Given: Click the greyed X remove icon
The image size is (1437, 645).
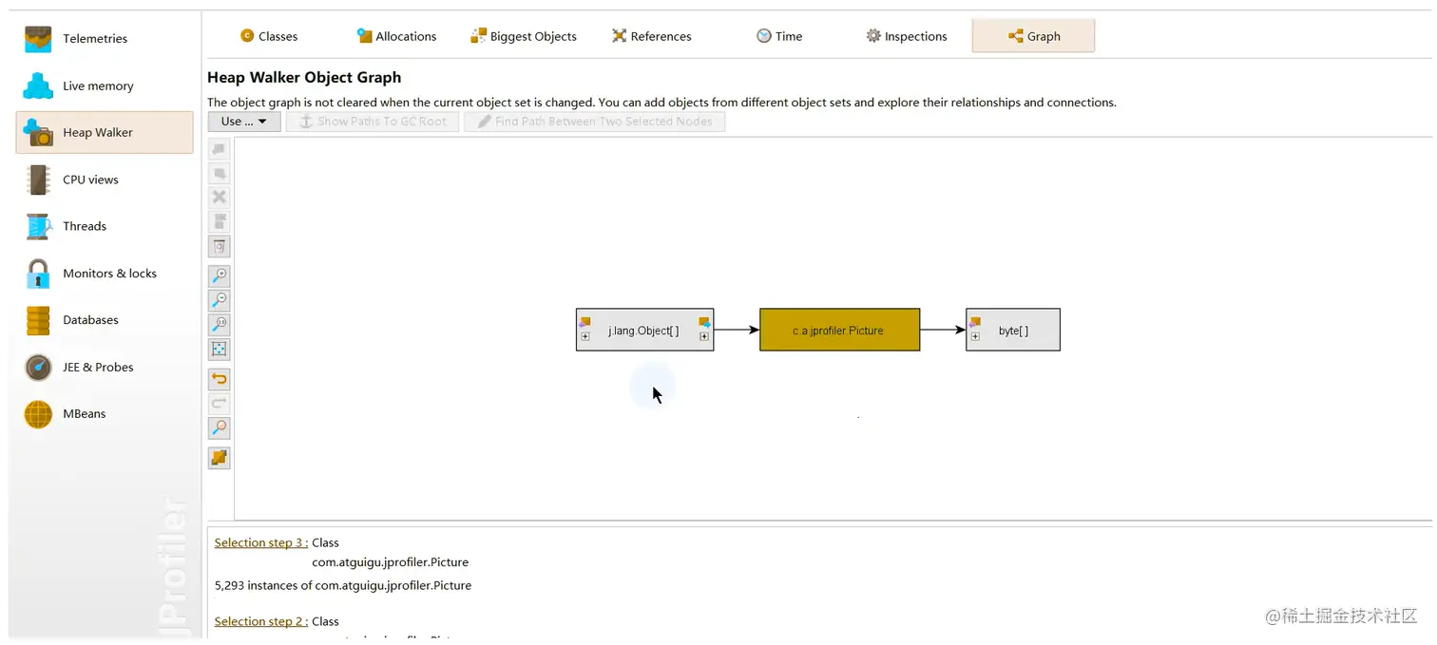Looking at the screenshot, I should (220, 198).
